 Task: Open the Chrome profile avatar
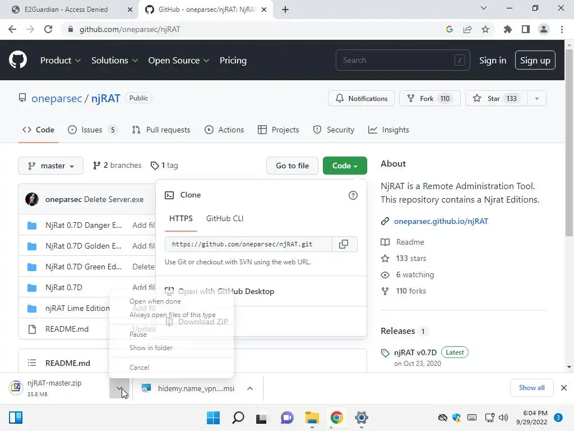[544, 29]
